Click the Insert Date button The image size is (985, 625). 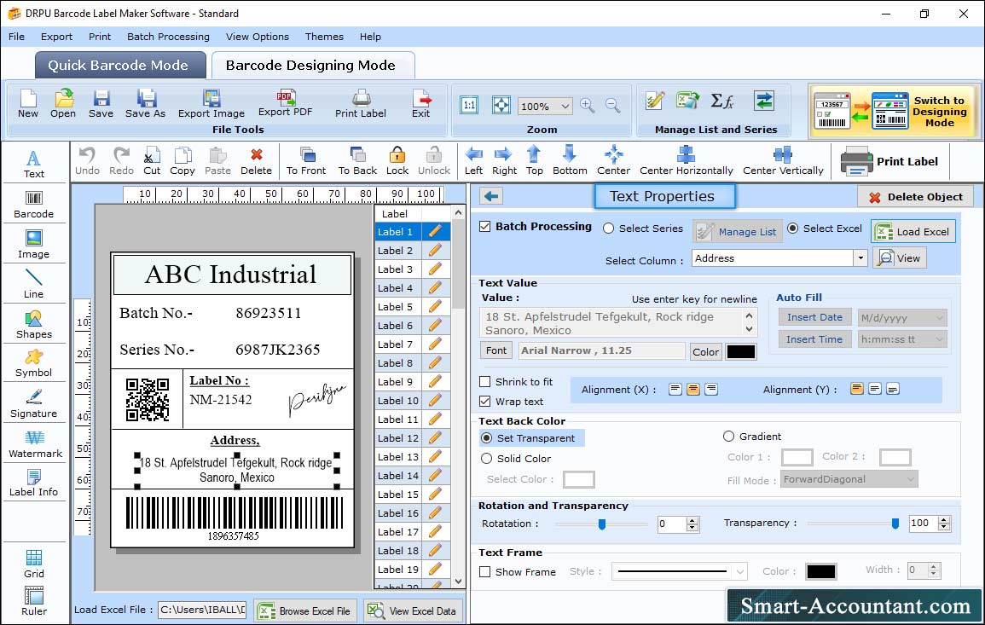pyautogui.click(x=814, y=317)
